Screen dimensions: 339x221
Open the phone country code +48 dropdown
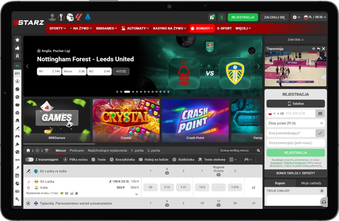(276, 114)
